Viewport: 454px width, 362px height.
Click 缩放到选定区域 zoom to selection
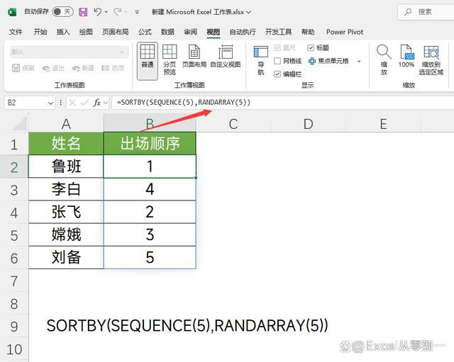(431, 60)
